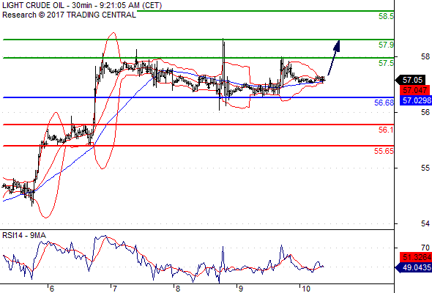Viewport: 432px width, 293px height.
Task: Click the dark blue upward forecast arrow
Action: coord(334,58)
